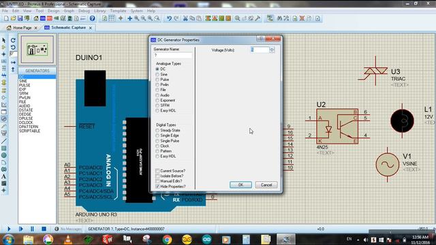Click the Zoom Out magnifier icon
436x245 pixels.
143,18
